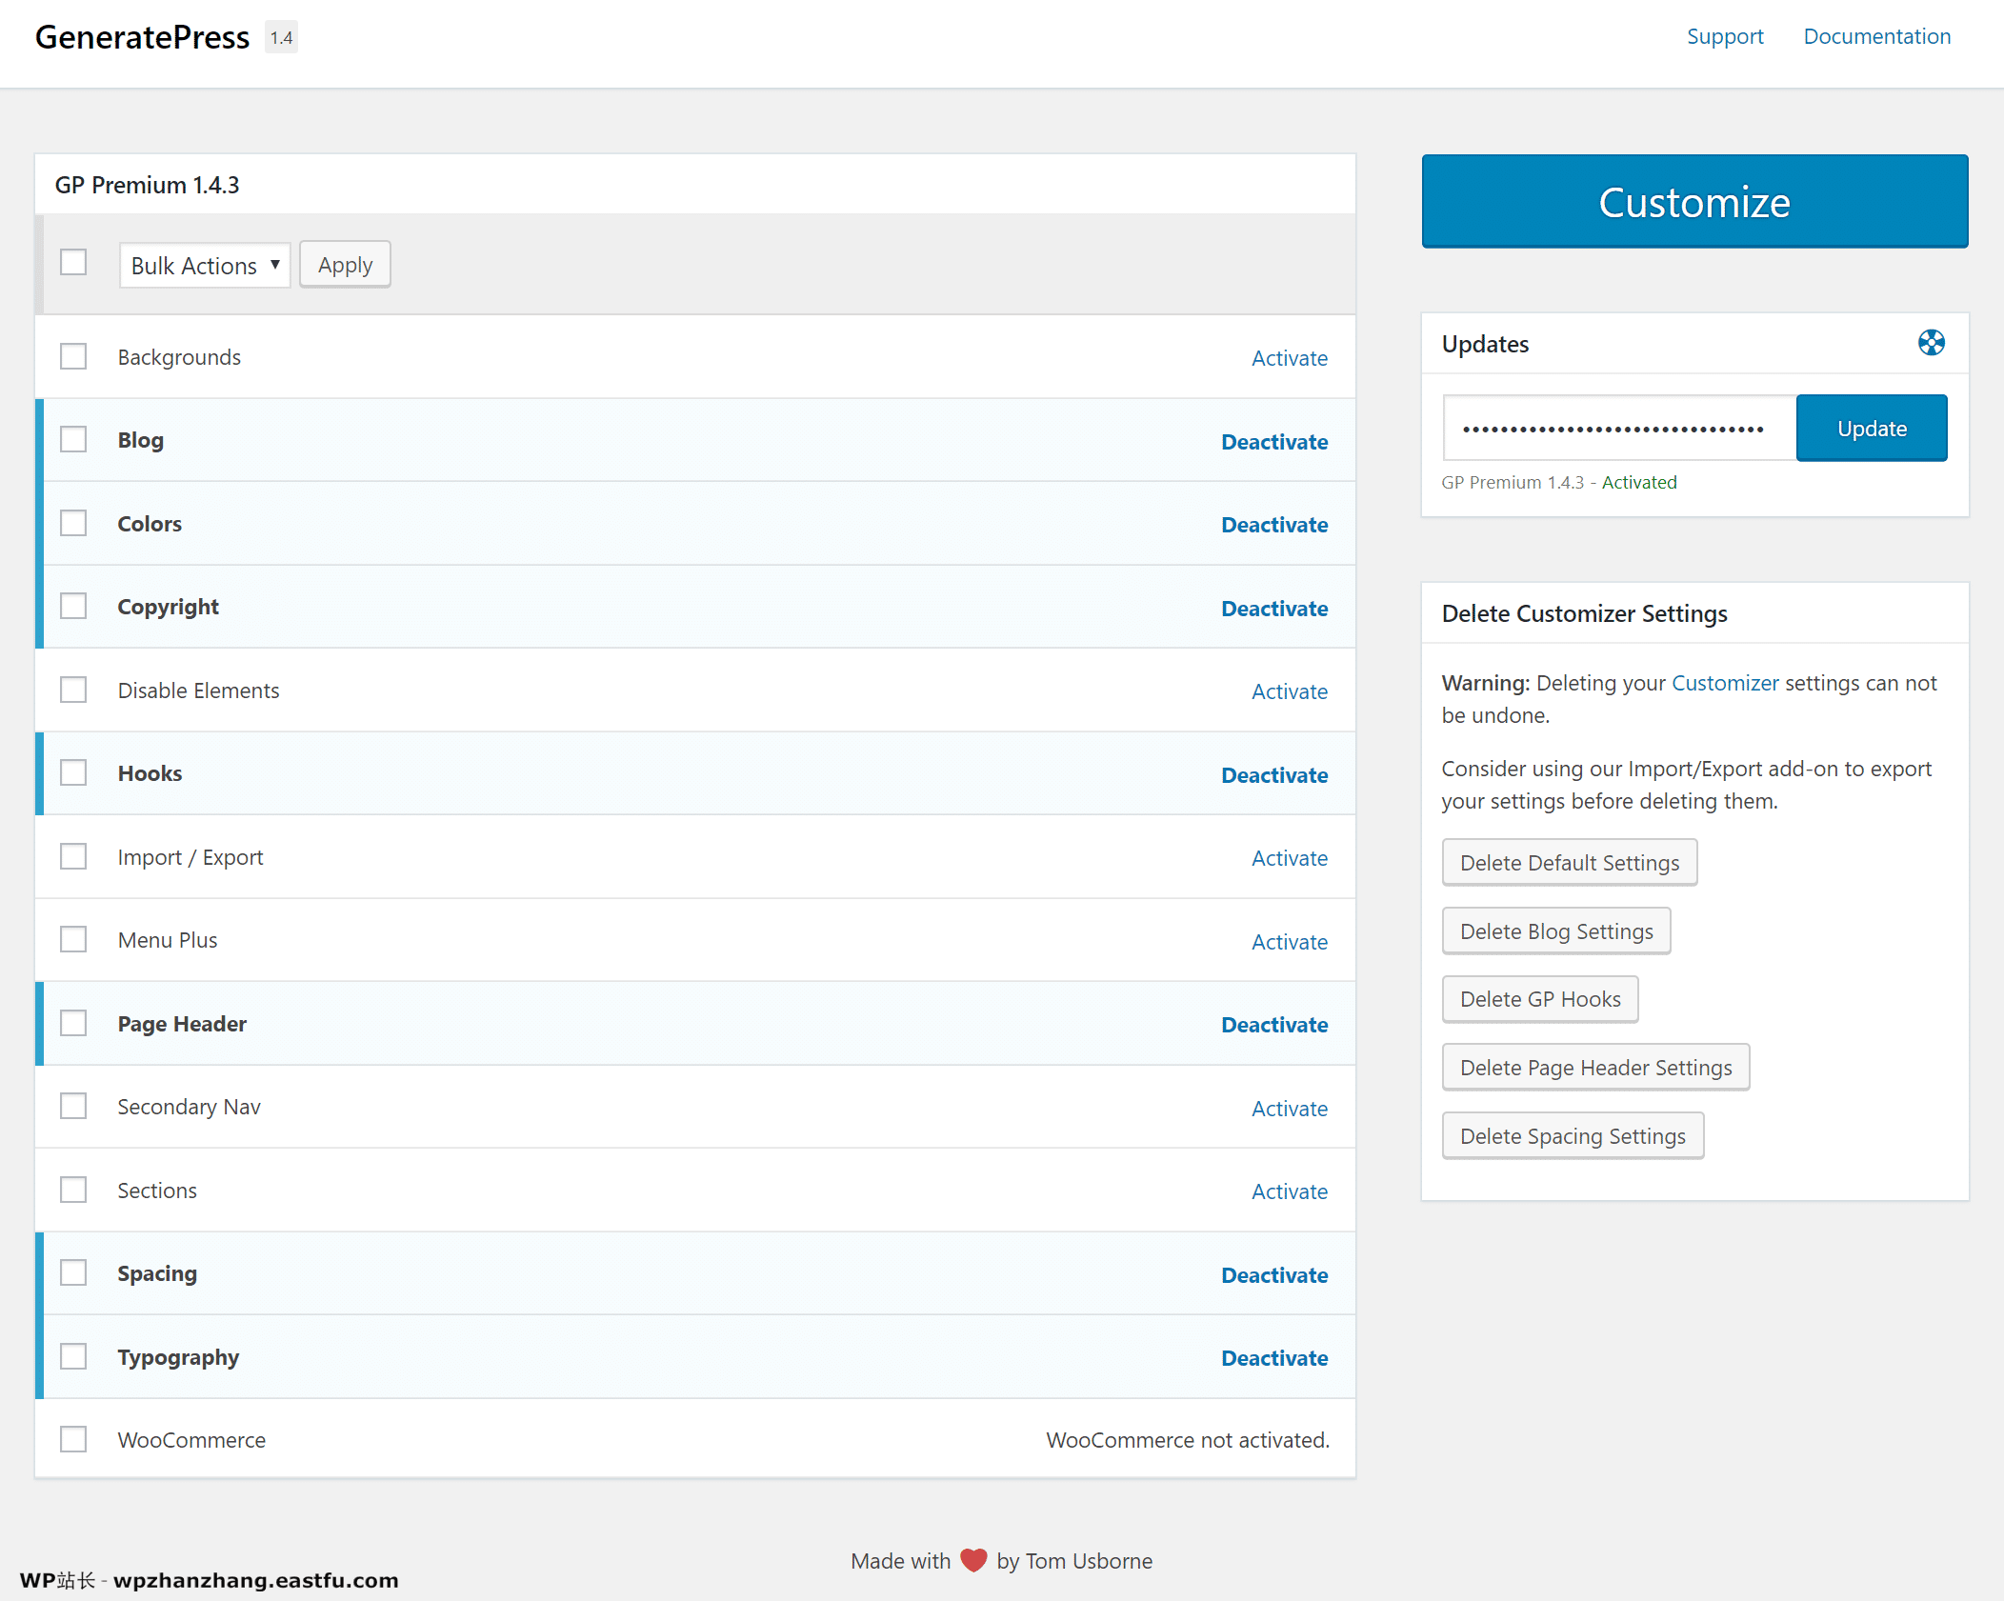Deactivate the Typography module
Image resolution: width=2004 pixels, height=1601 pixels.
pos(1274,1358)
